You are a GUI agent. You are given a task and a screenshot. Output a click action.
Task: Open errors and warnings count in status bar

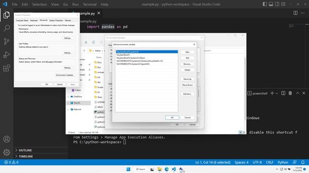click(x=12, y=162)
